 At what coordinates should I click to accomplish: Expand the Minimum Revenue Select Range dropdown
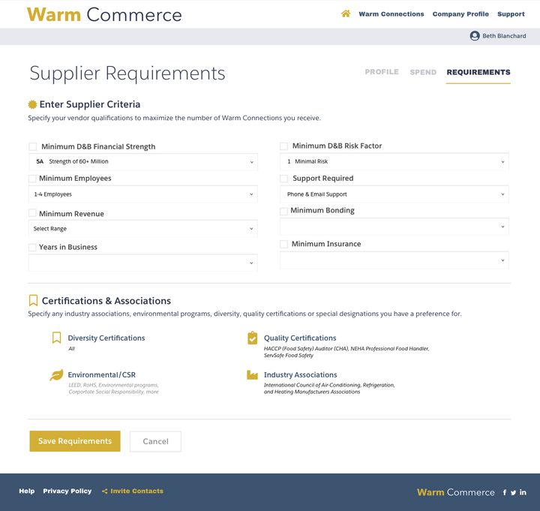tap(142, 228)
